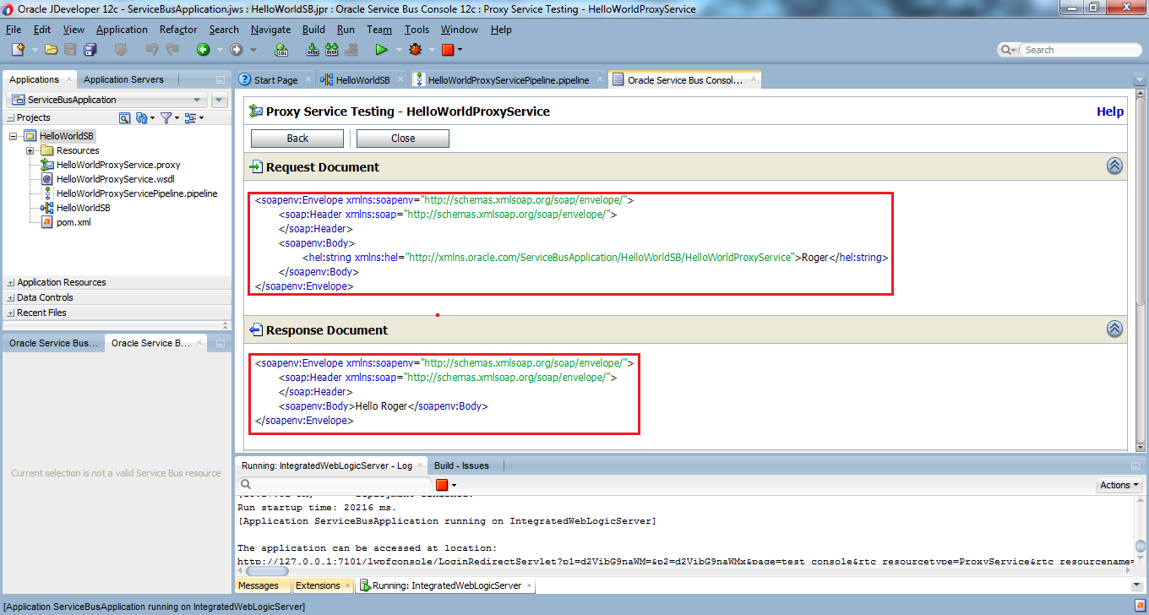Expand the Recent Files section
Viewport: 1149px width, 615px height.
[10, 313]
